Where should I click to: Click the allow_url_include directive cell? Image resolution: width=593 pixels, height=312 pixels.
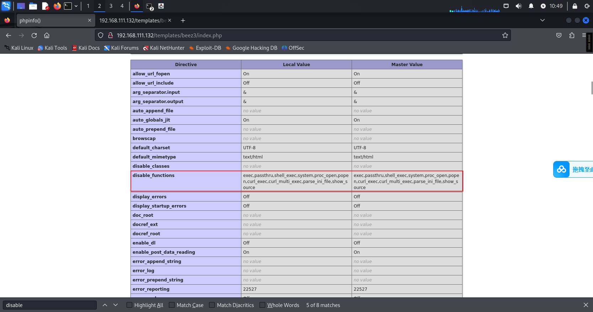point(186,83)
